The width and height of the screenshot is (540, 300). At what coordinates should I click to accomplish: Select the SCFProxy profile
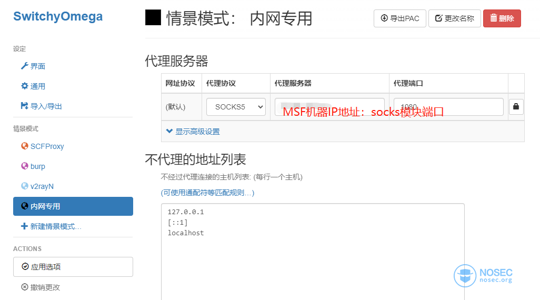[x=43, y=146]
